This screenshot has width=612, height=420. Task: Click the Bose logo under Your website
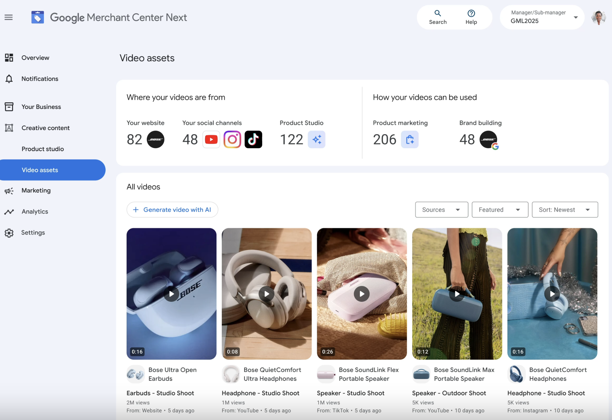pyautogui.click(x=156, y=139)
